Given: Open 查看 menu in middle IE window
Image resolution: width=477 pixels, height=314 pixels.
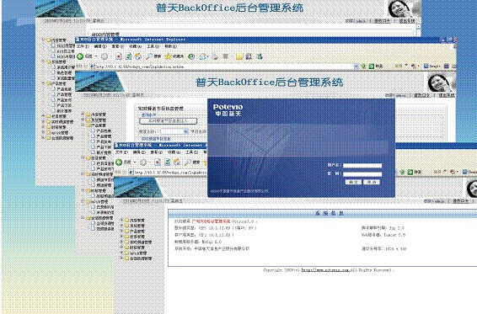Looking at the screenshot, I should pos(117,46).
